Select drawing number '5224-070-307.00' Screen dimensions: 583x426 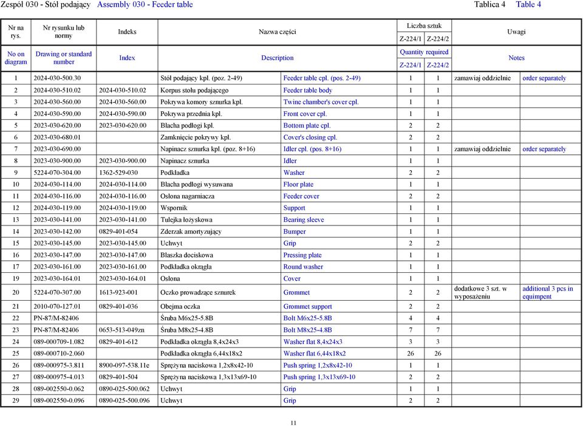tap(57, 293)
